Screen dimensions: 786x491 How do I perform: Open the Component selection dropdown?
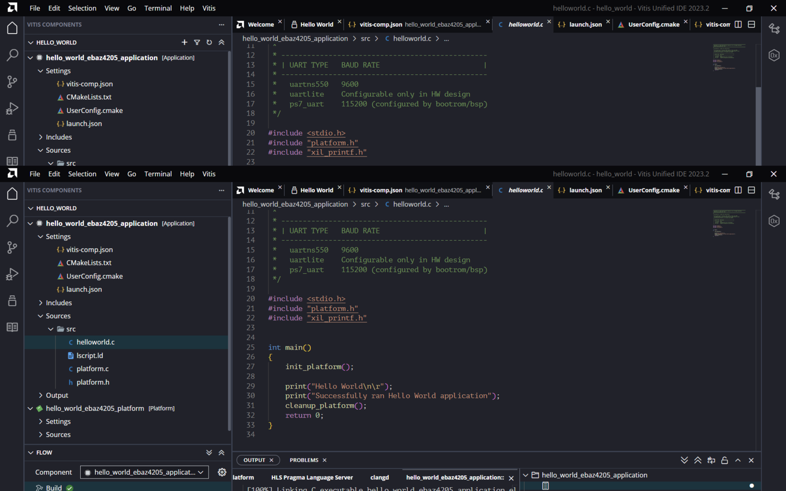tap(144, 472)
